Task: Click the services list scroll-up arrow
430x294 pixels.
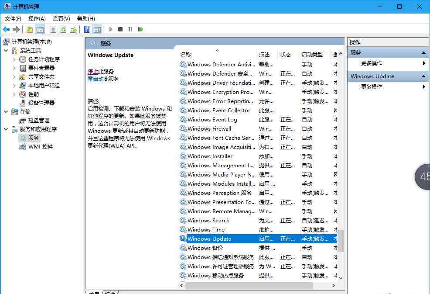Action: (x=341, y=54)
